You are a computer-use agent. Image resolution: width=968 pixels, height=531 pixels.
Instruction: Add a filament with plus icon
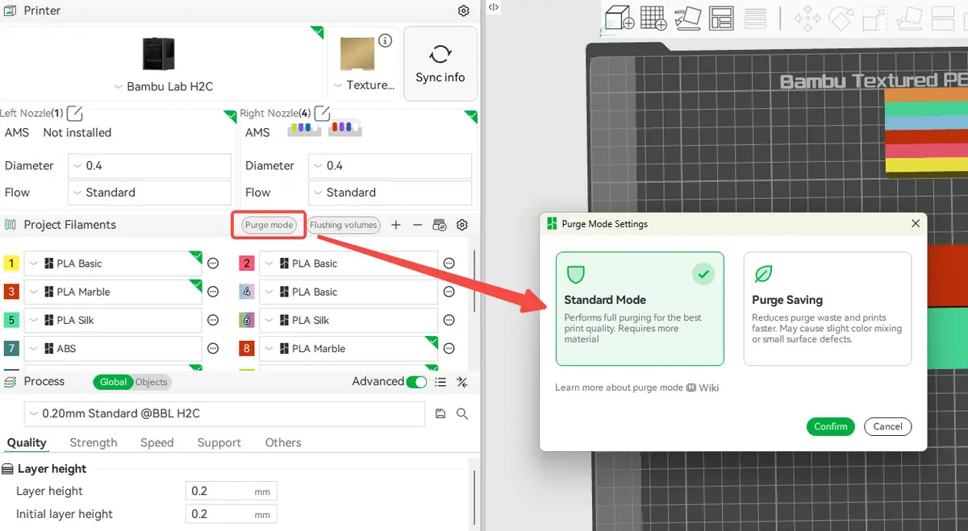(x=396, y=225)
